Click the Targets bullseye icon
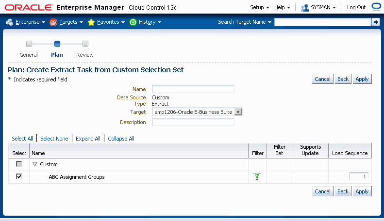 click(53, 22)
